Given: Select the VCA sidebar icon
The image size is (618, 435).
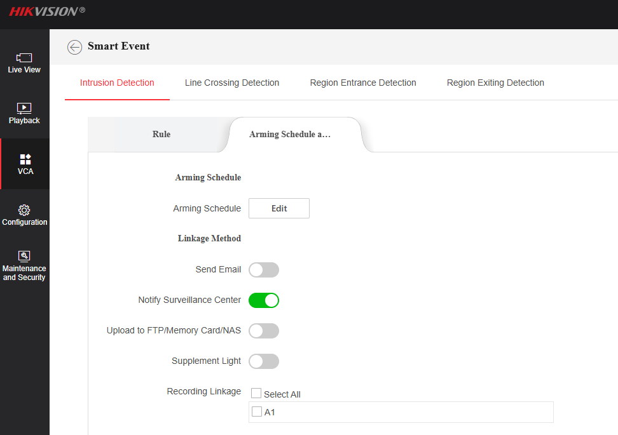Looking at the screenshot, I should click(x=25, y=164).
